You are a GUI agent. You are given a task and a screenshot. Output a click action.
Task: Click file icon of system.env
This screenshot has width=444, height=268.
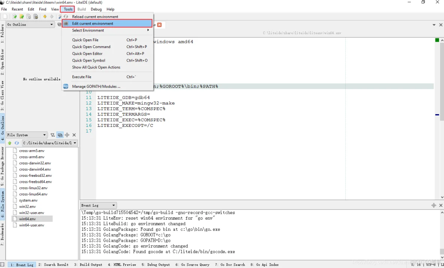15,200
